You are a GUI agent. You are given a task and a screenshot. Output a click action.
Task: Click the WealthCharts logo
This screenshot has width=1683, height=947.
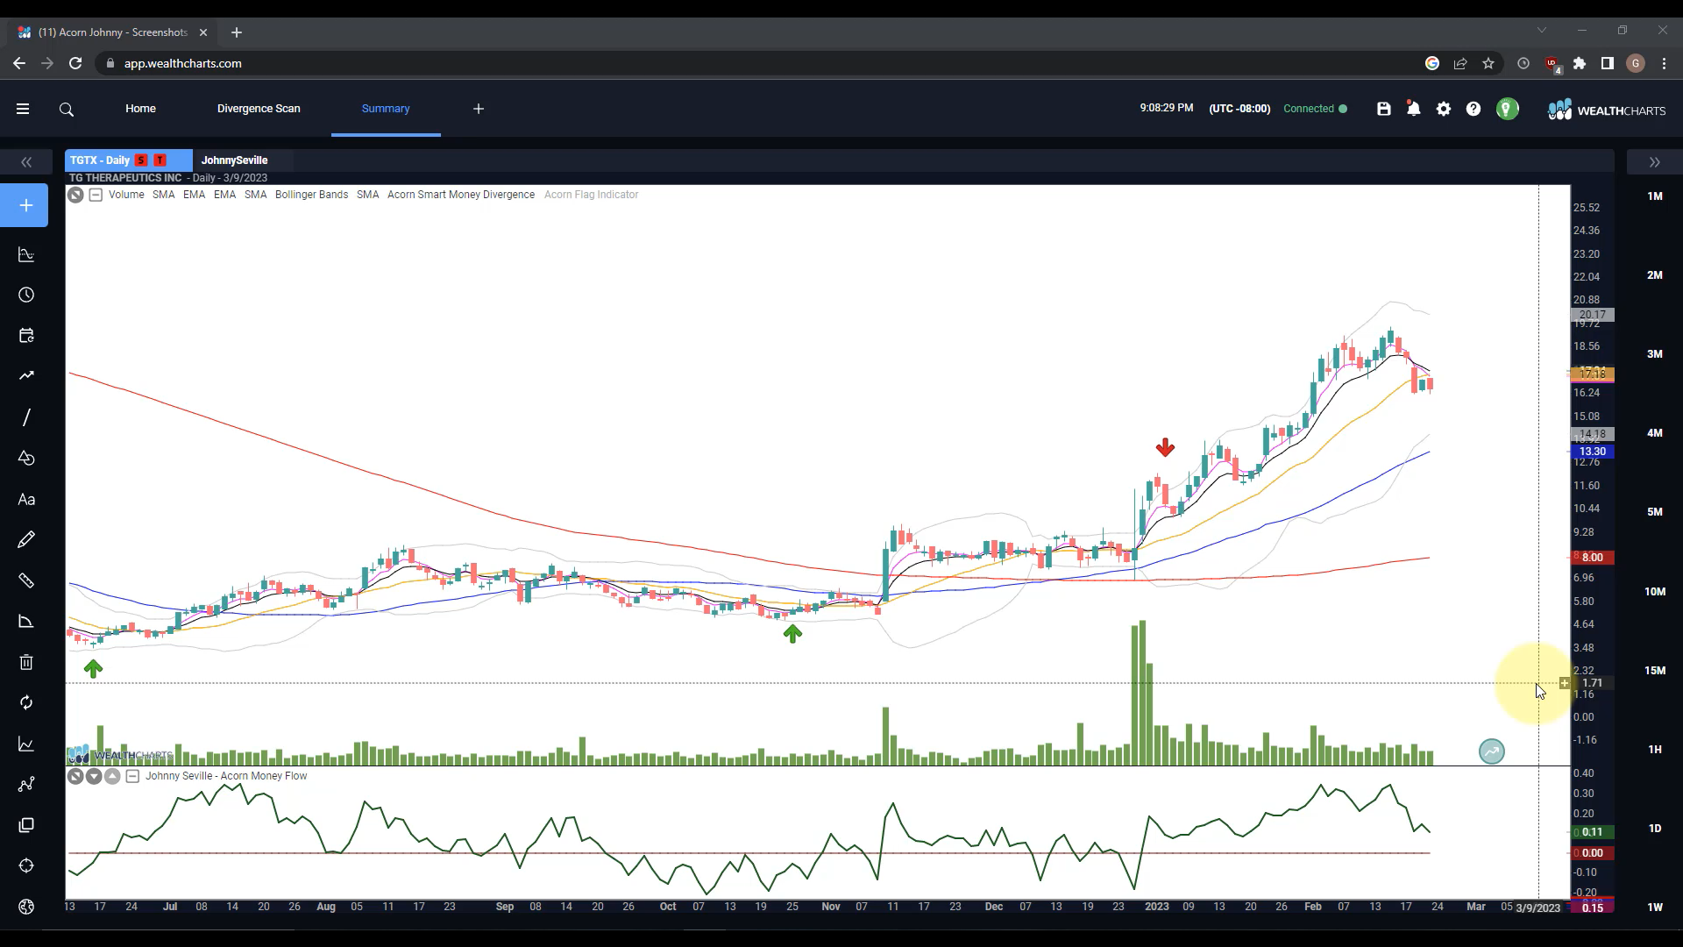1606,110
